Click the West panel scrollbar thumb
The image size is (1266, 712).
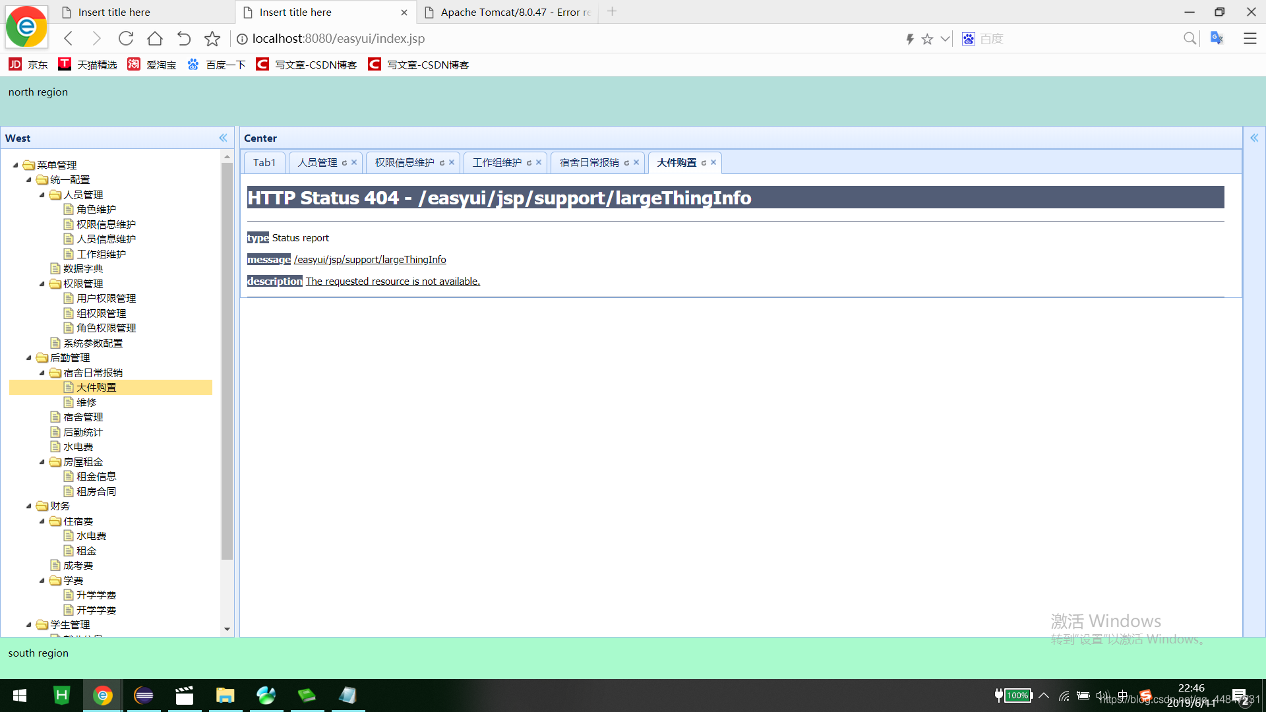227,361
